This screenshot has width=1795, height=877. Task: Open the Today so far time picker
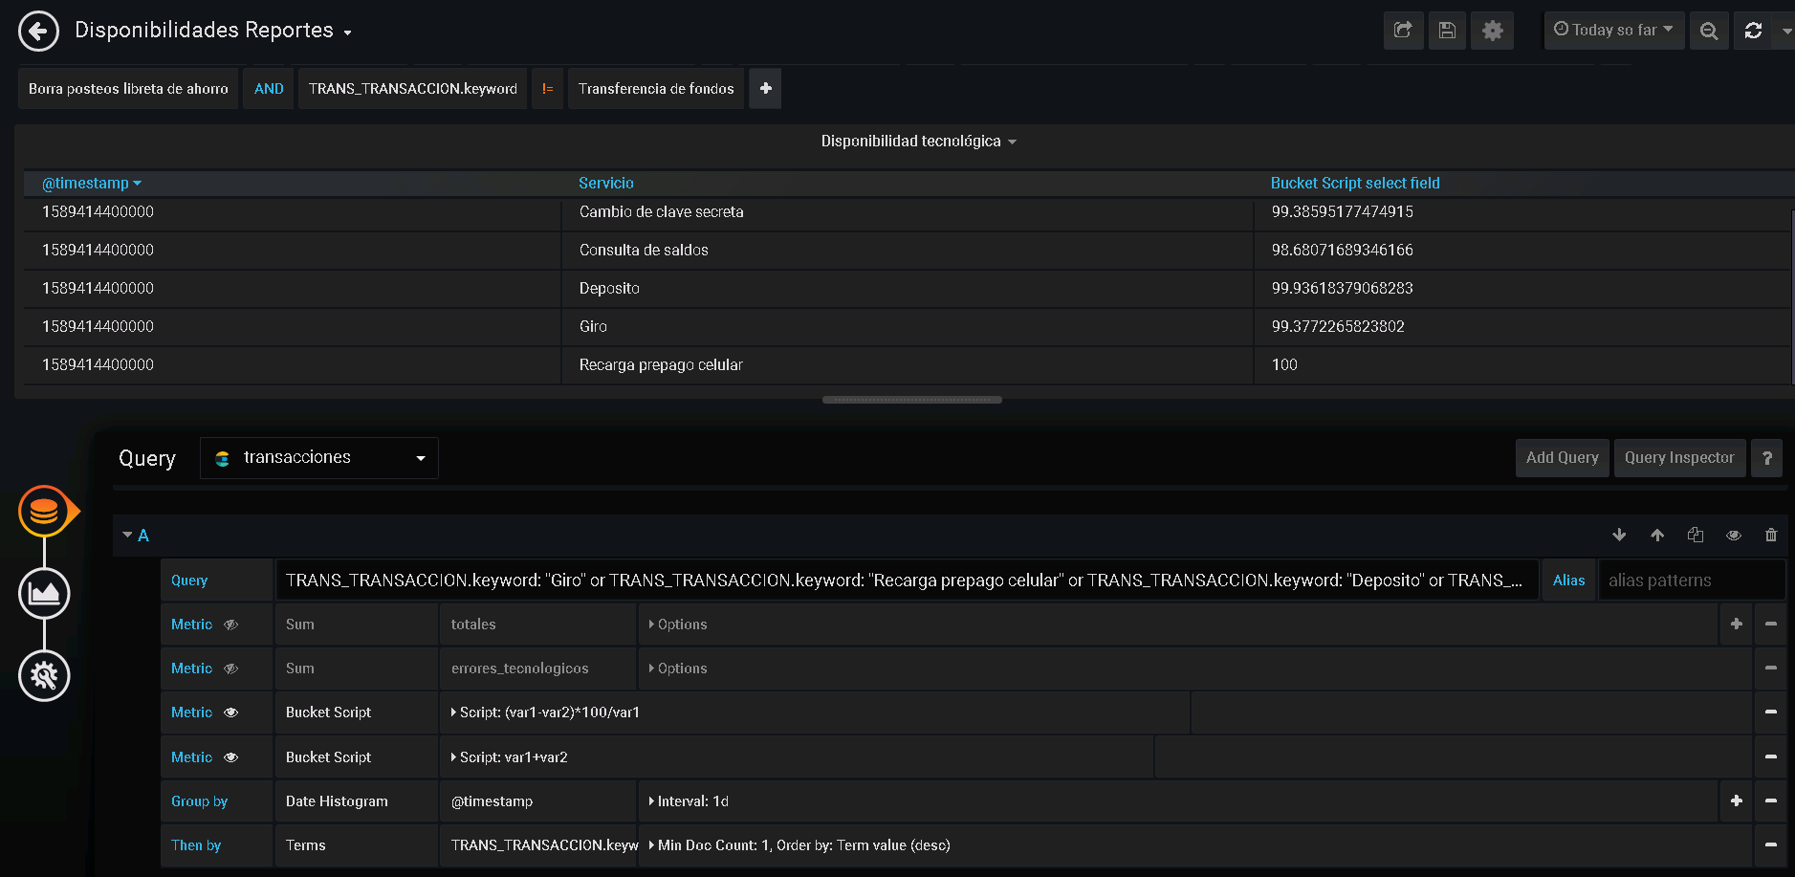tap(1614, 30)
